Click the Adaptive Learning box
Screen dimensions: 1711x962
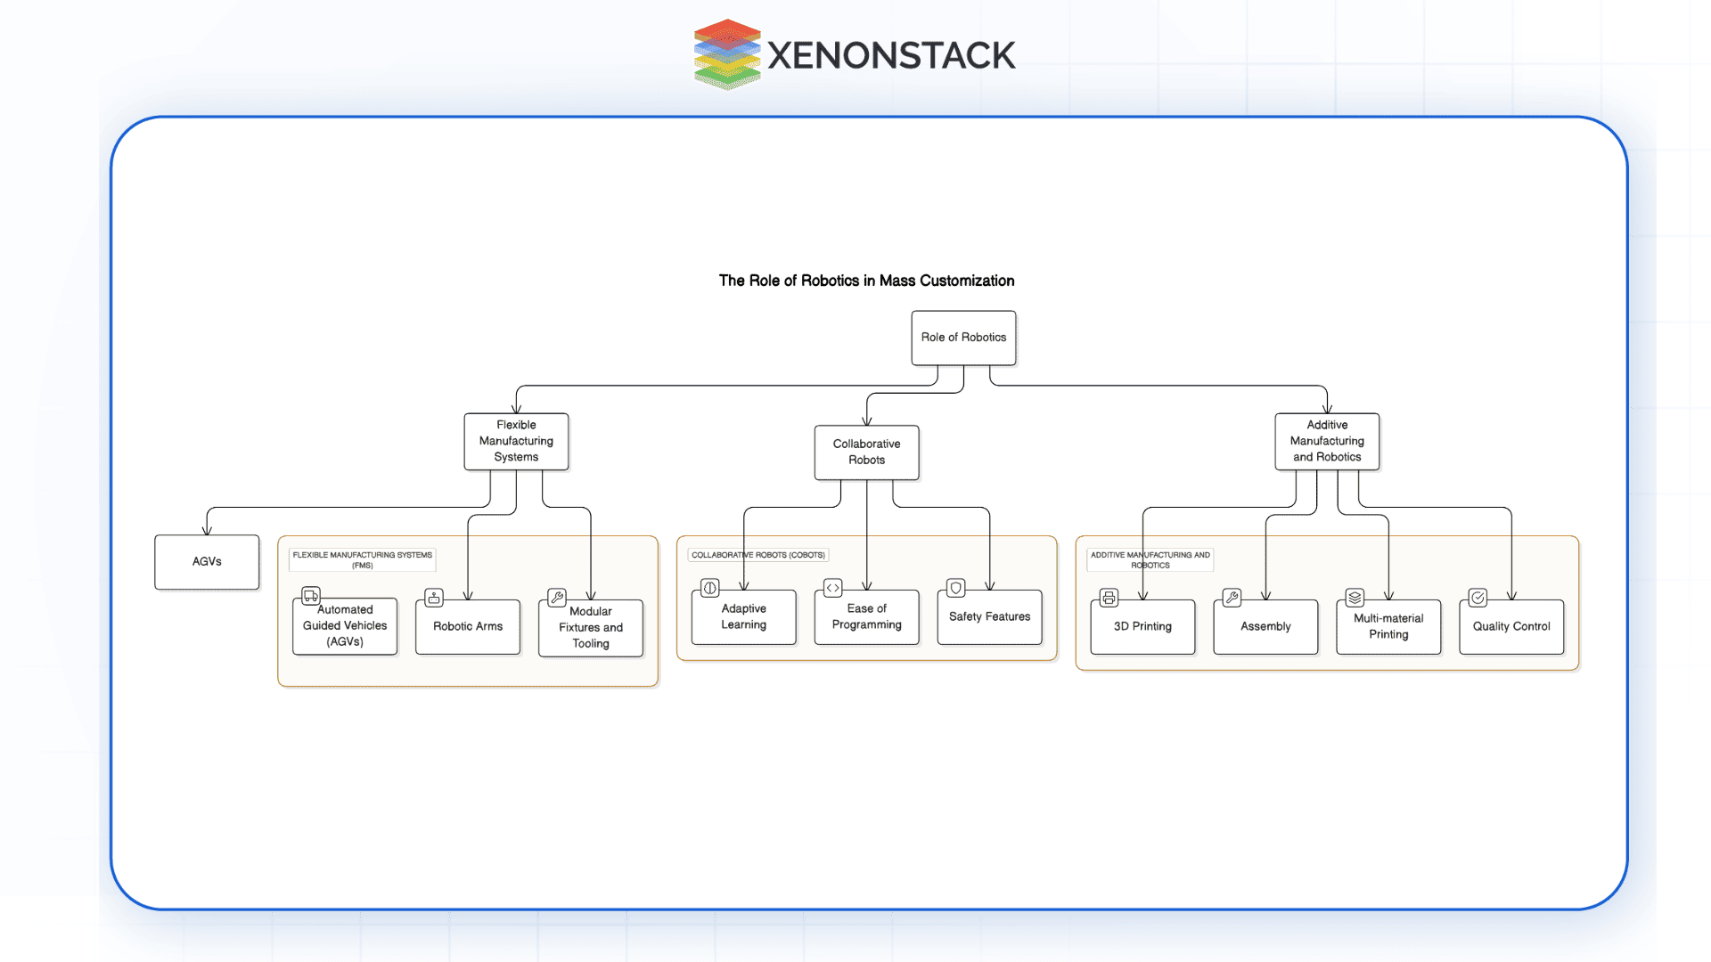744,617
